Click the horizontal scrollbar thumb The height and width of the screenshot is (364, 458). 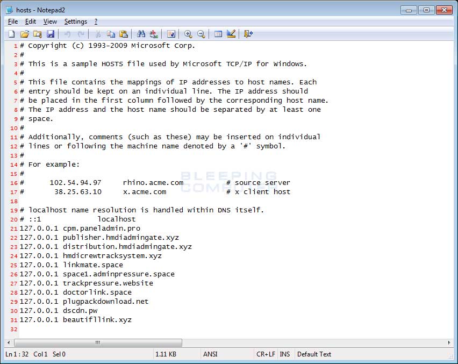(98, 342)
